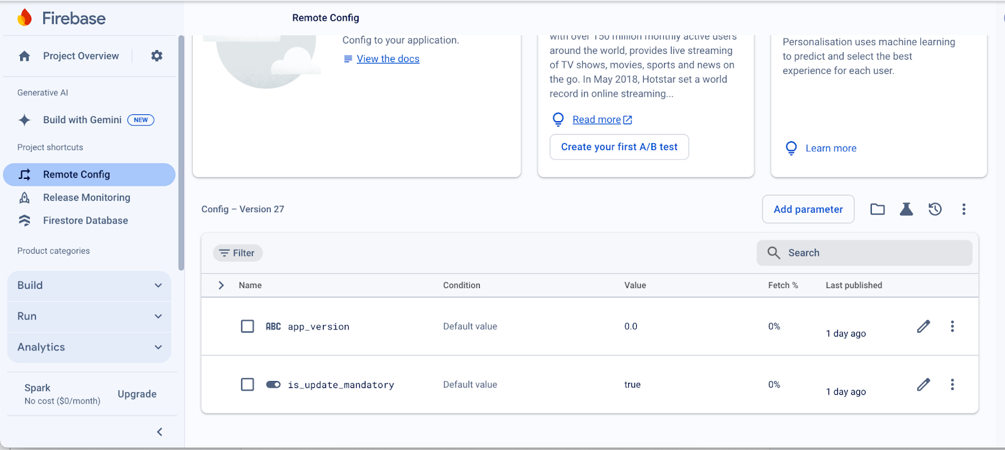Image resolution: width=1005 pixels, height=450 pixels.
Task: Open the Filter chip
Action: pyautogui.click(x=238, y=253)
